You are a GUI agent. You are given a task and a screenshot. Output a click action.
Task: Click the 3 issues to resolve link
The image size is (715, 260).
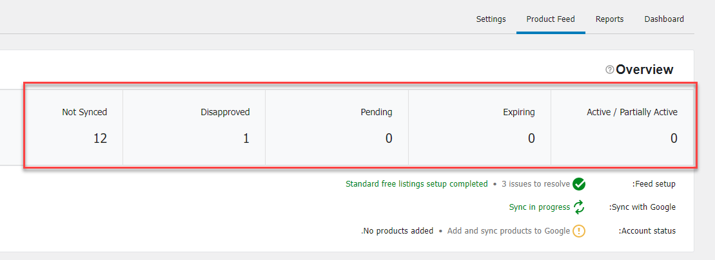pos(536,184)
